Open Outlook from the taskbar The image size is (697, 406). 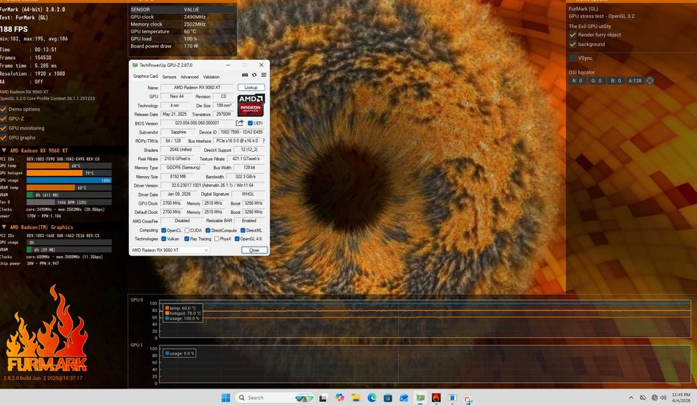[404, 398]
